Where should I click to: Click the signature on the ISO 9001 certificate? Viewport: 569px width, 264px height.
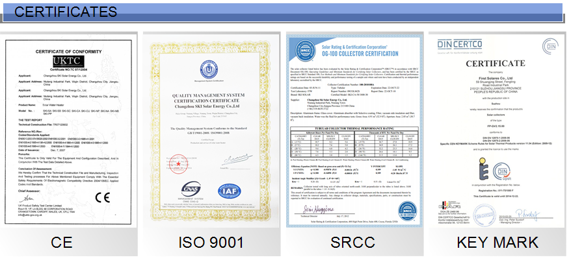(237, 160)
